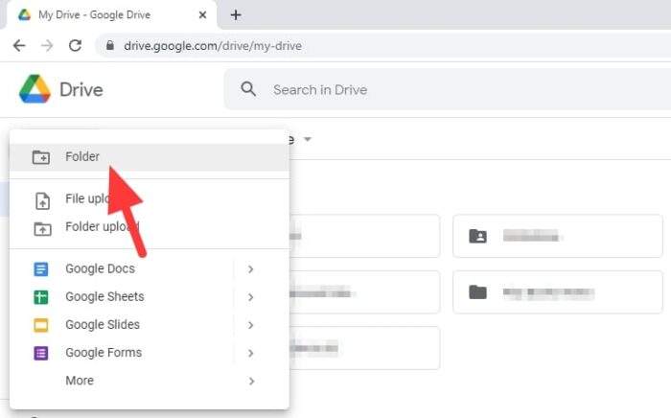Expand Google Forms submenu arrow
The image size is (671, 418).
click(251, 353)
